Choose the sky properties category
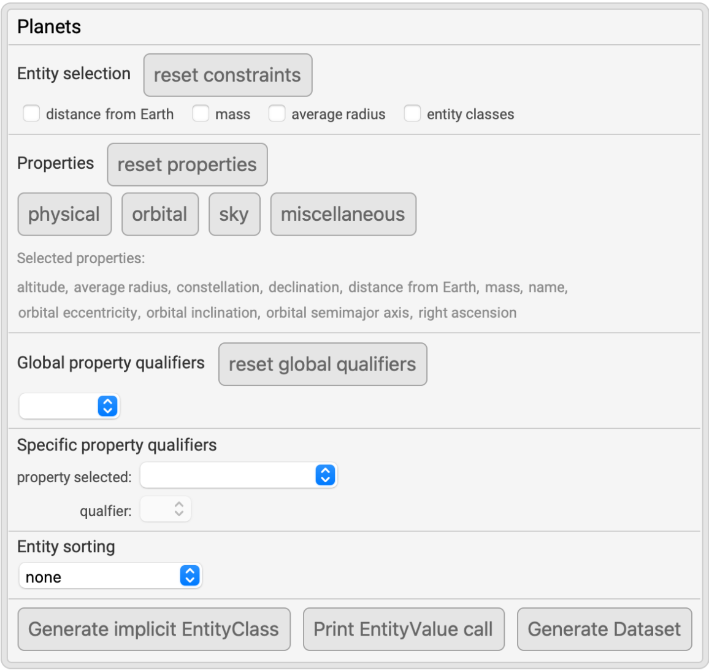The width and height of the screenshot is (709, 670). click(x=234, y=214)
